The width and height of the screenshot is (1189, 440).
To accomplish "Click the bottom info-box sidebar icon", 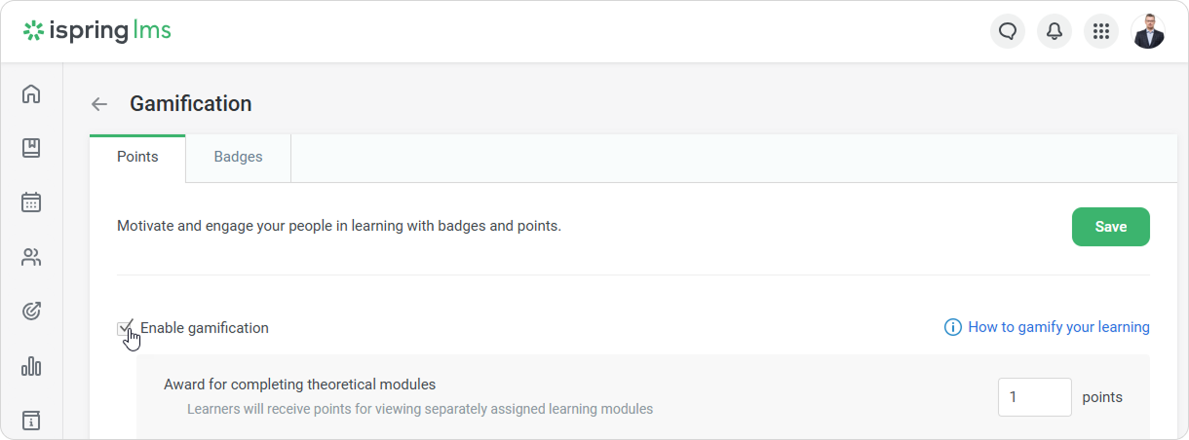I will (31, 421).
